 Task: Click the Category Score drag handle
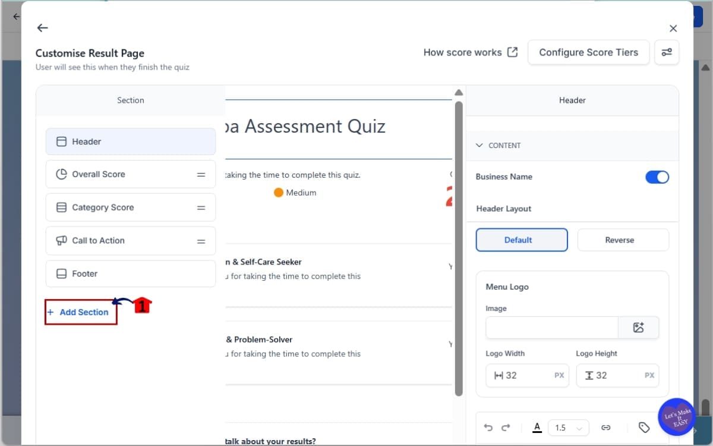tap(201, 208)
